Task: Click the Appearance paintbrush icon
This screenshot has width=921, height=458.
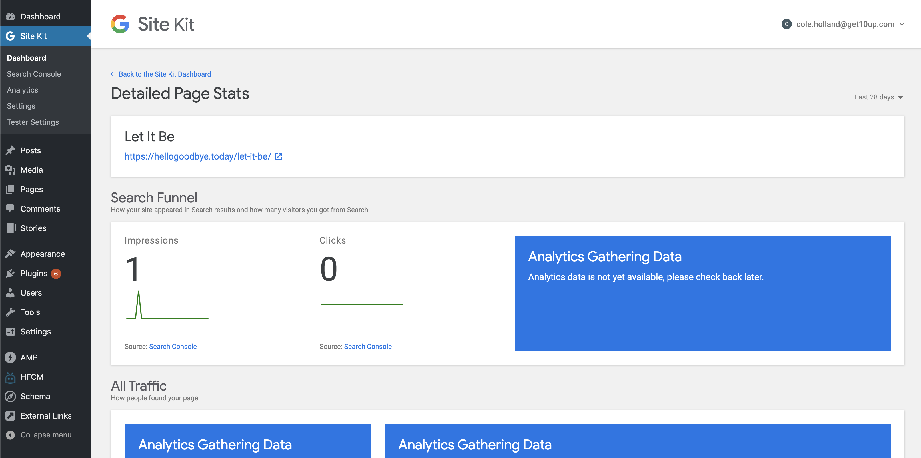Action: tap(10, 254)
